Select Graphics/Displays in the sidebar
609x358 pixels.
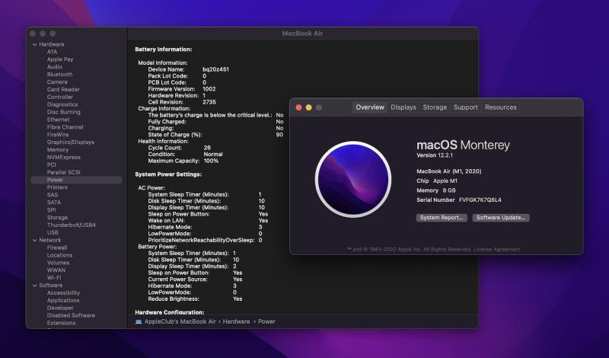[70, 142]
